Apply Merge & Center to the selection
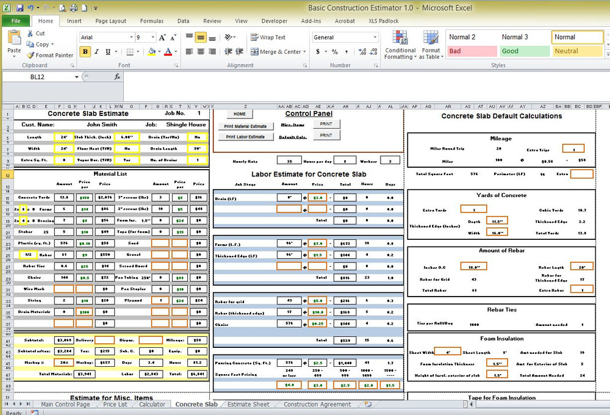 (274, 52)
